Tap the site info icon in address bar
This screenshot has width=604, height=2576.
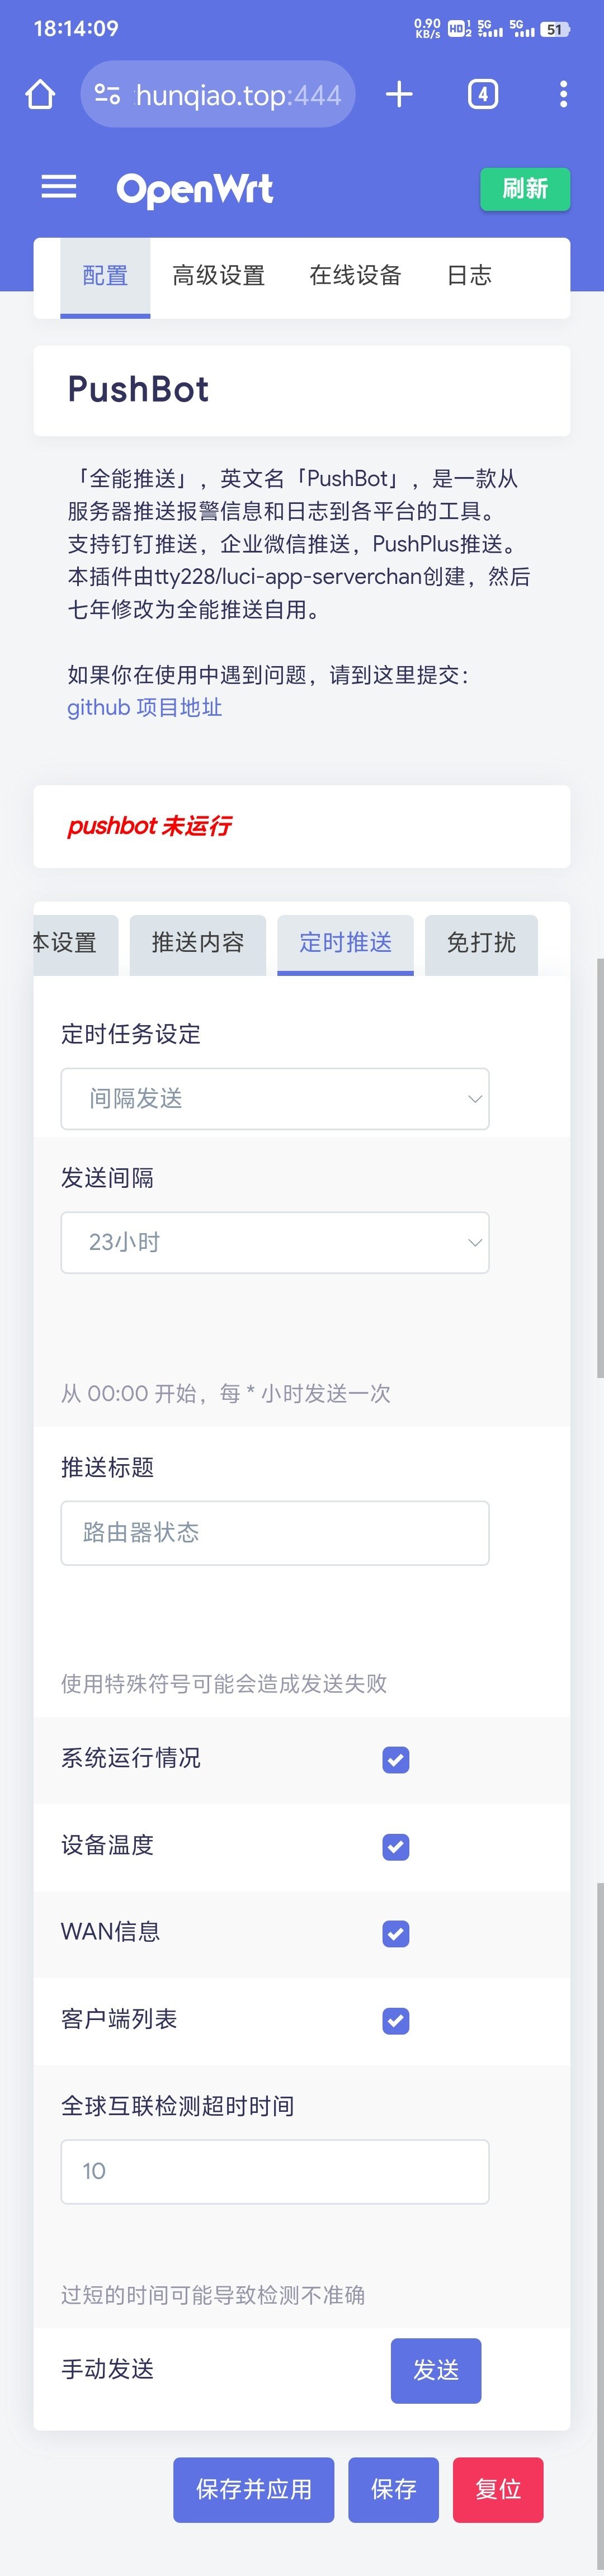pos(107,95)
